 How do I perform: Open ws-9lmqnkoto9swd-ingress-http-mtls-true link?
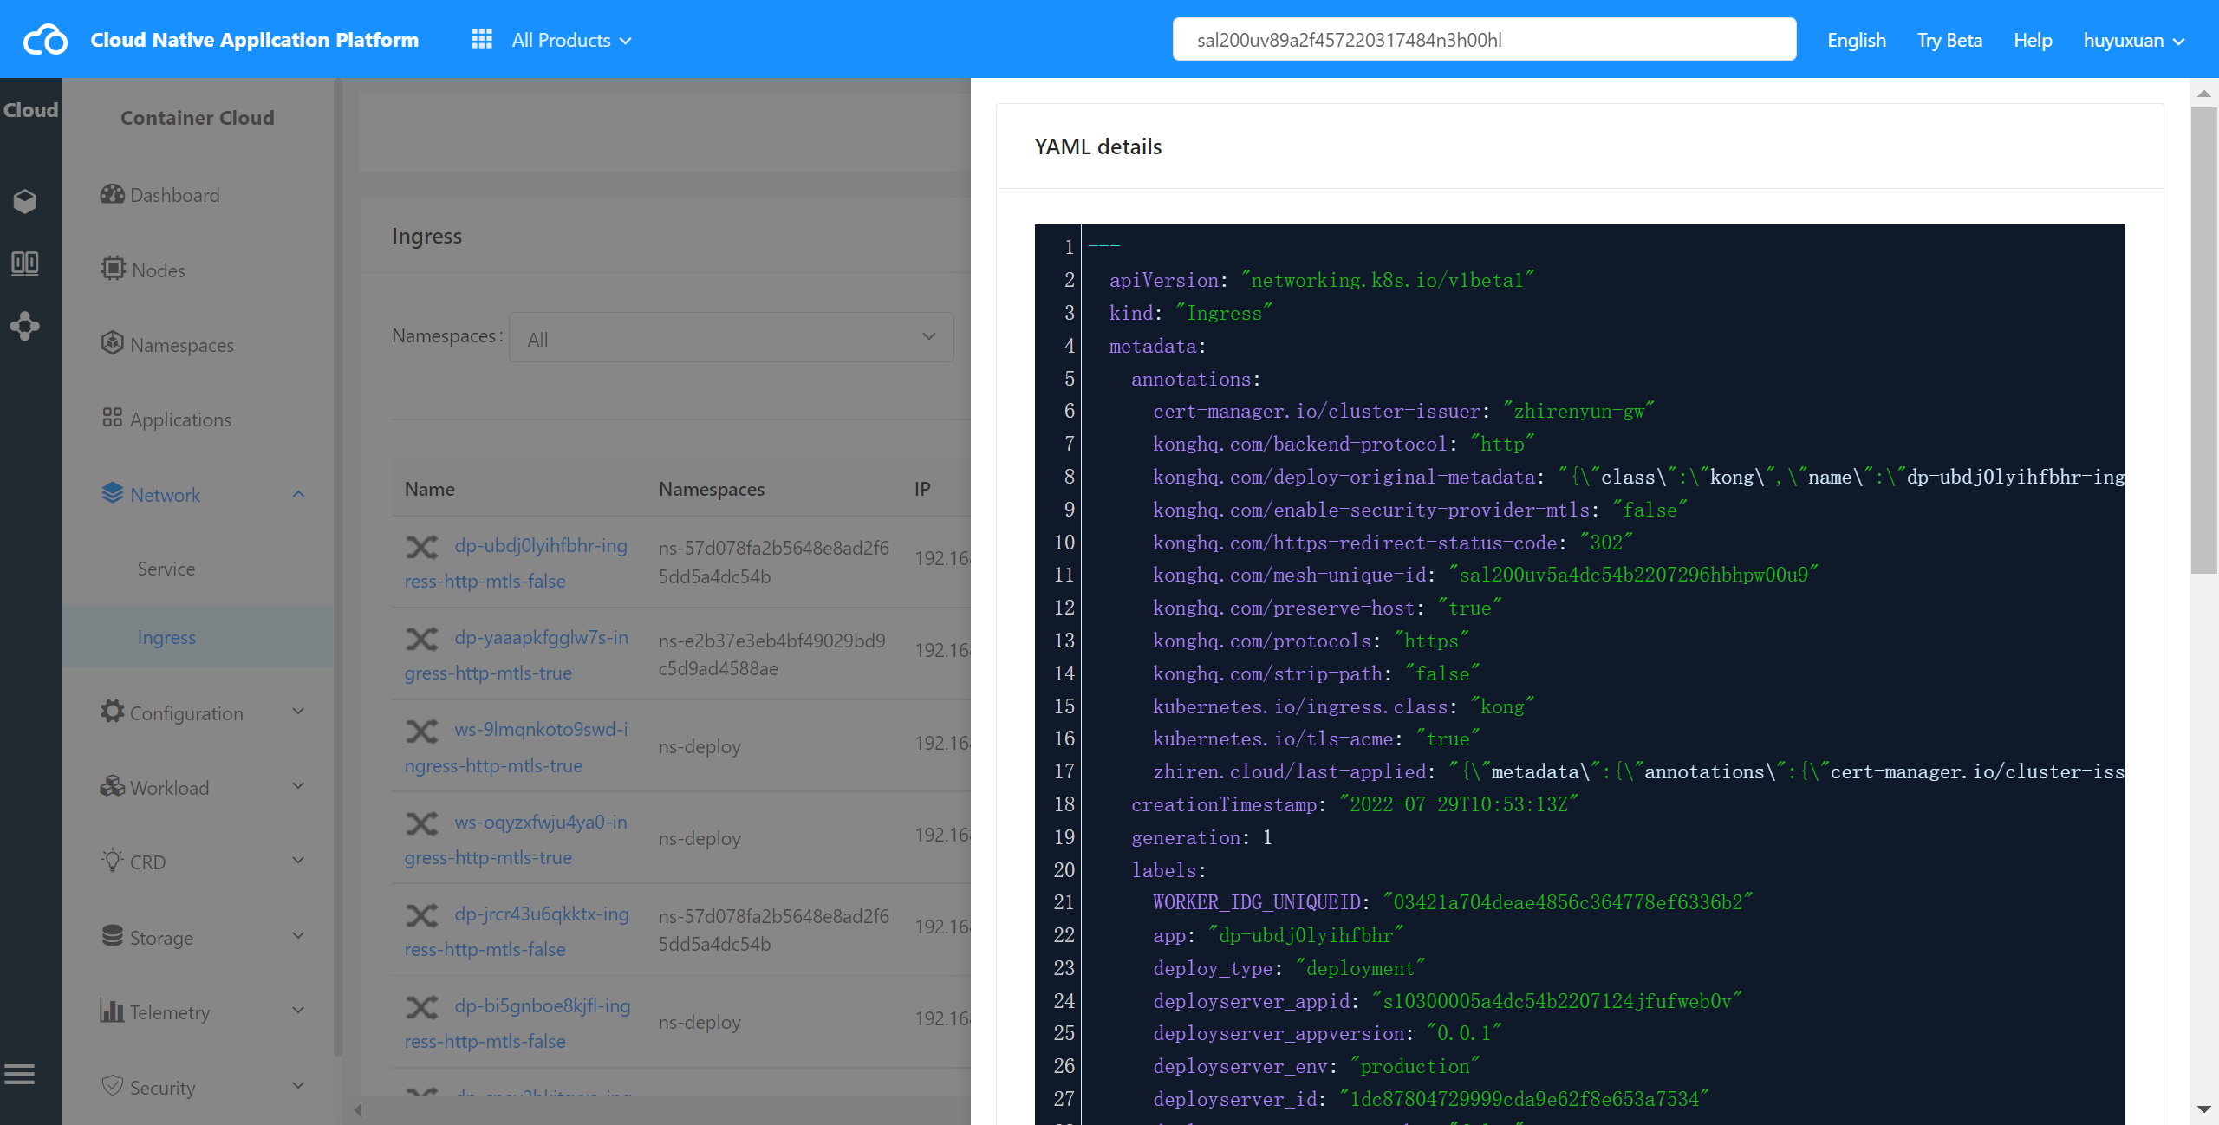(516, 747)
